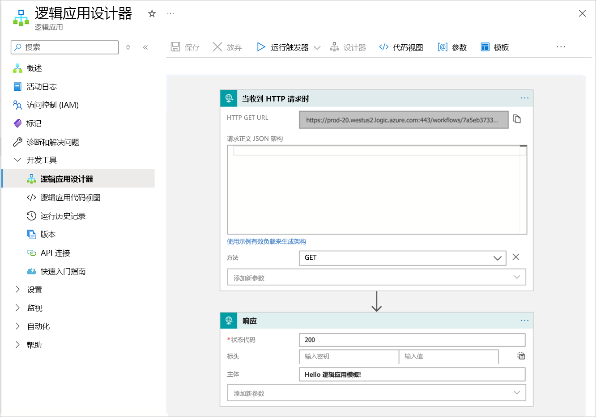Open the trigger's 添加新参数 dropdown
596x417 pixels.
pos(376,277)
